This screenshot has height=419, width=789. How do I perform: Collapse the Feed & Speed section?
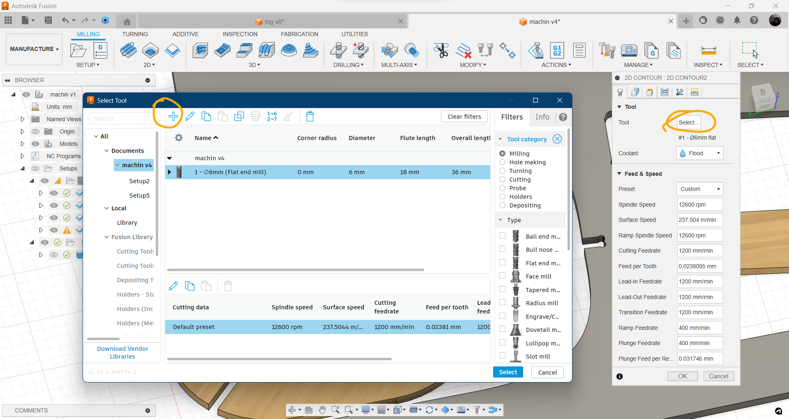click(619, 174)
